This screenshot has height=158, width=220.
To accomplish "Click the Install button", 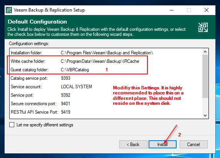I will tap(162, 145).
